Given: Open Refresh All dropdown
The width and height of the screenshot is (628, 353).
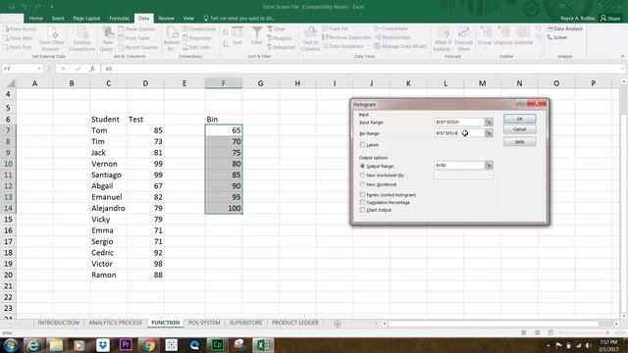Looking at the screenshot, I should coord(172,39).
